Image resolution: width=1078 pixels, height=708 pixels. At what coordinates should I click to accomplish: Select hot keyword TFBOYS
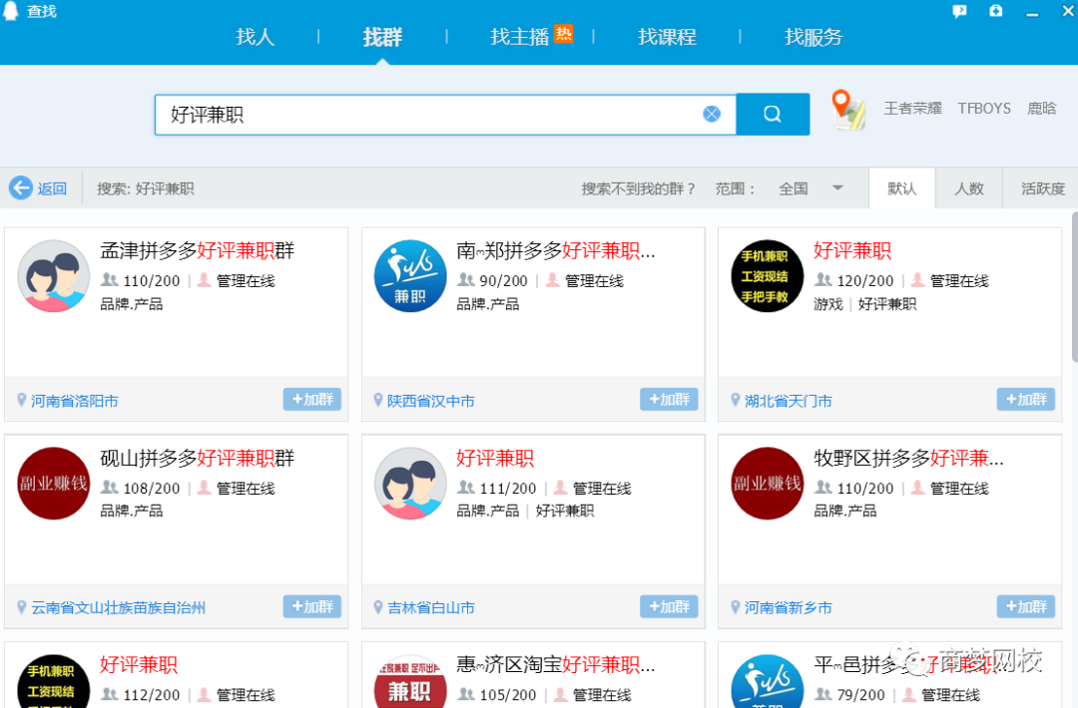(984, 109)
